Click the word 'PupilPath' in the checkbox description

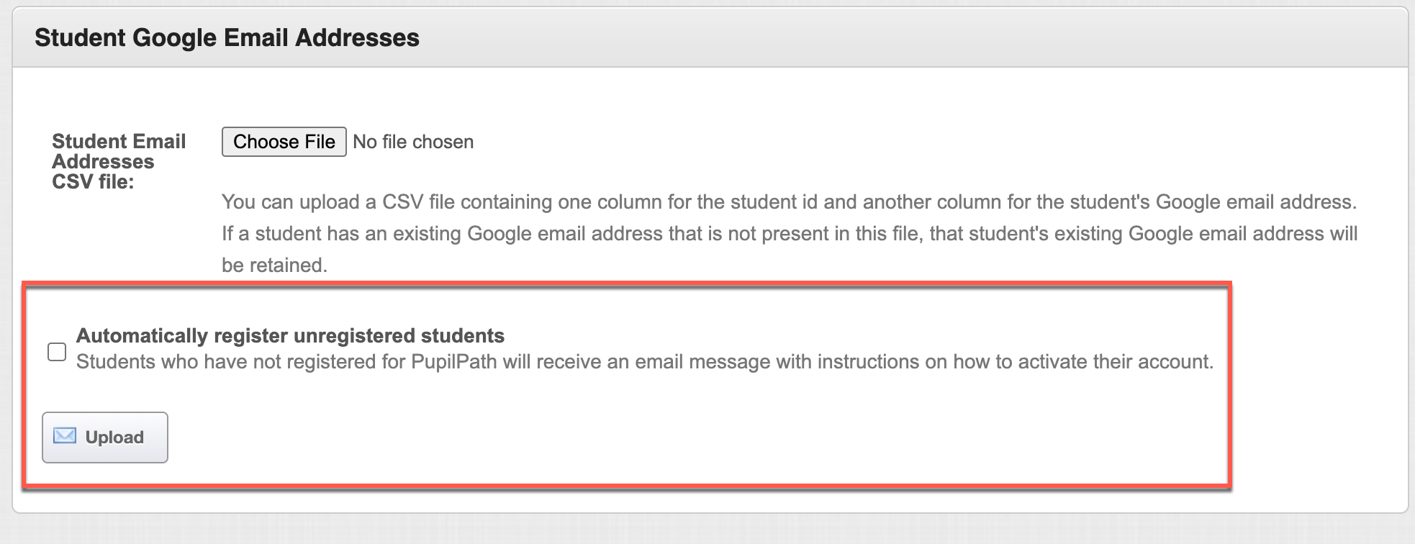[454, 361]
